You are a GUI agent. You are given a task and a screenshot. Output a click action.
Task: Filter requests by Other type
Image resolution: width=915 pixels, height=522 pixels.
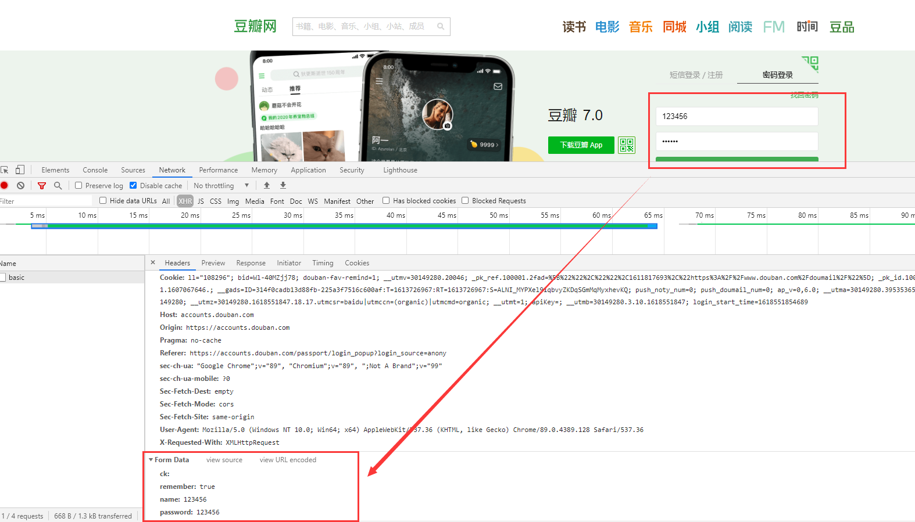tap(365, 201)
